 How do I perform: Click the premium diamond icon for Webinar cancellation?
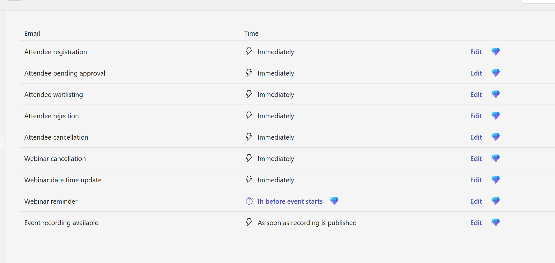[495, 158]
